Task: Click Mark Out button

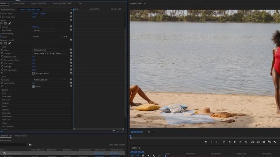Action: pyautogui.click(x=217, y=142)
